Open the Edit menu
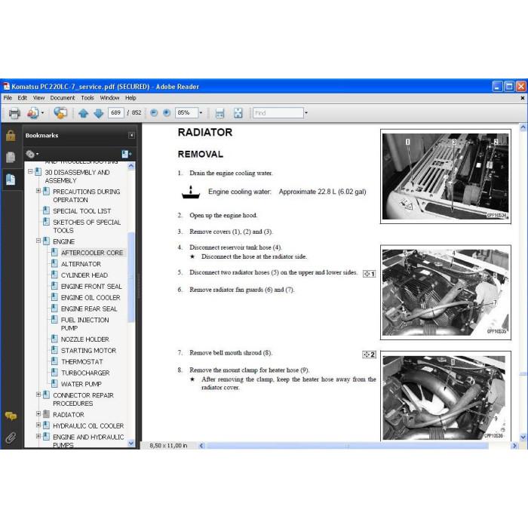528x528 pixels. pyautogui.click(x=22, y=98)
